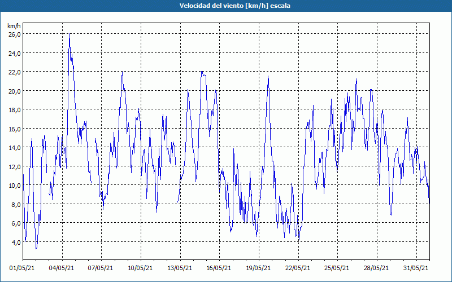452x282 pixels.
Task: Click the 'km/h' axis unit label
Action: point(14,26)
